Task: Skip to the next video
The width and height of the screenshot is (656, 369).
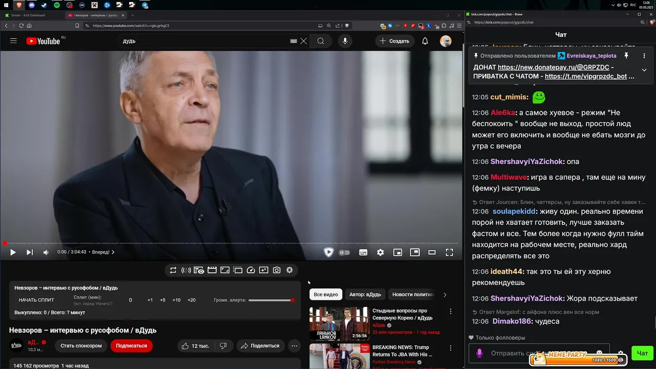Action: 29,252
